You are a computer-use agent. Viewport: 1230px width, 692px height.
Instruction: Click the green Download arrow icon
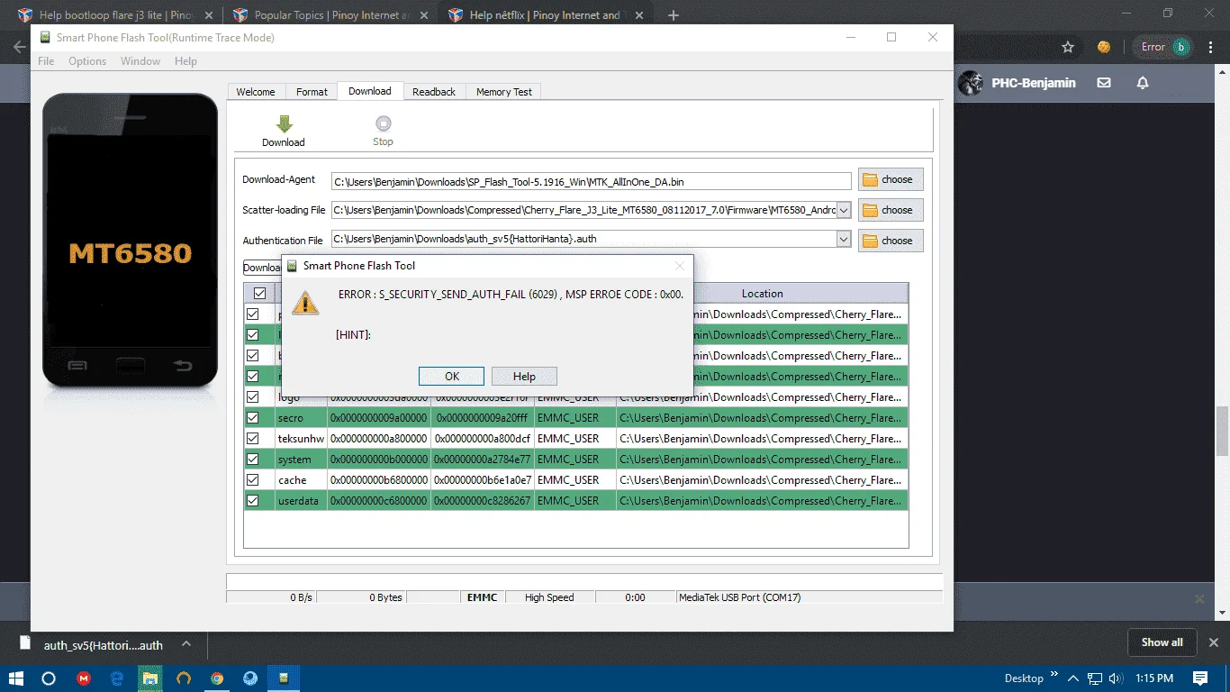tap(284, 124)
